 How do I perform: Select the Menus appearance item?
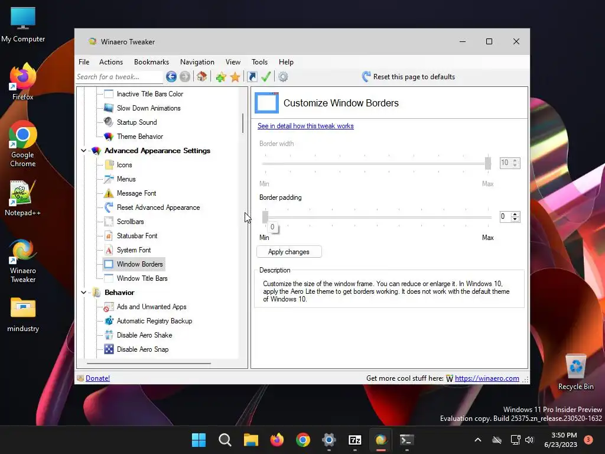126,179
